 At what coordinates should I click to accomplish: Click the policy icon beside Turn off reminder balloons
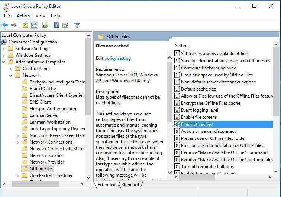177,167
